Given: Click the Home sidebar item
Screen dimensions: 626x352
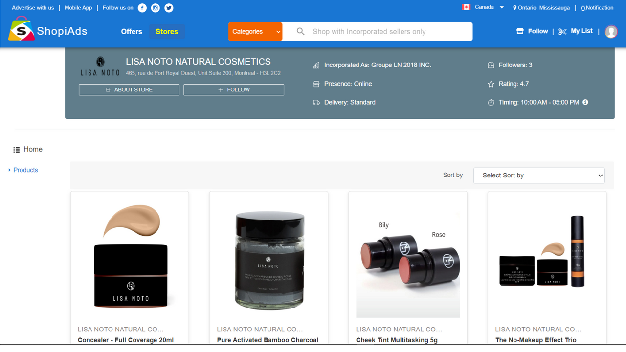Looking at the screenshot, I should pyautogui.click(x=33, y=150).
